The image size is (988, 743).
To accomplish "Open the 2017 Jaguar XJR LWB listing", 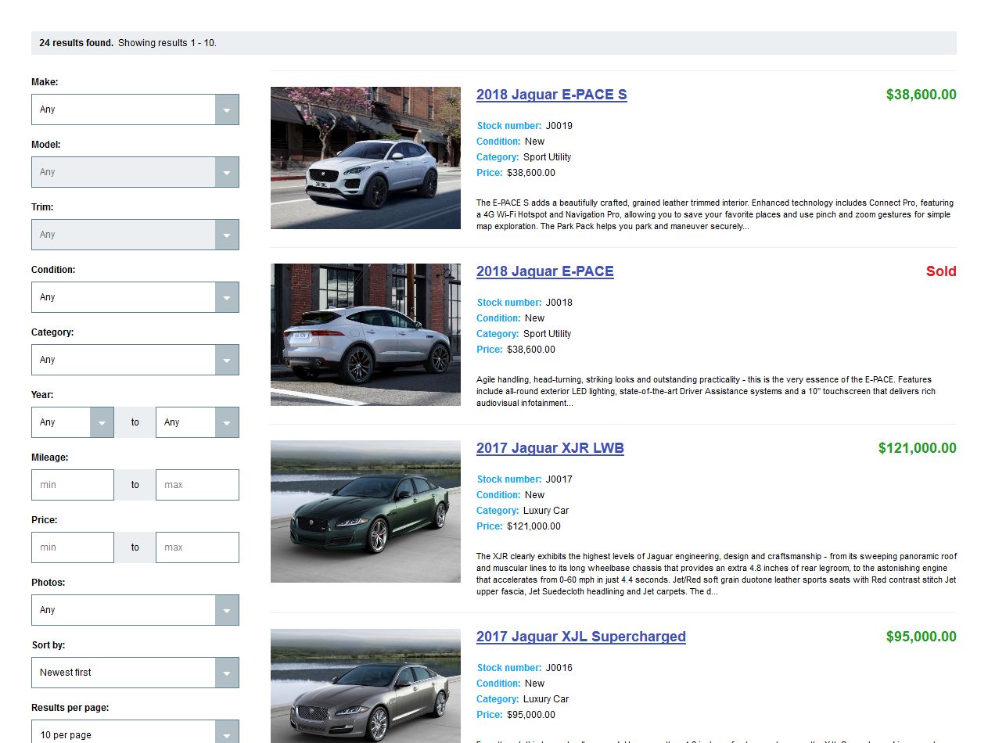I will (550, 448).
